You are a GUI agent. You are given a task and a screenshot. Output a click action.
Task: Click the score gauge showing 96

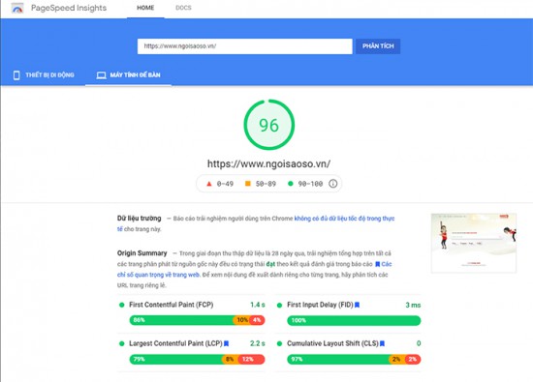pos(268,125)
